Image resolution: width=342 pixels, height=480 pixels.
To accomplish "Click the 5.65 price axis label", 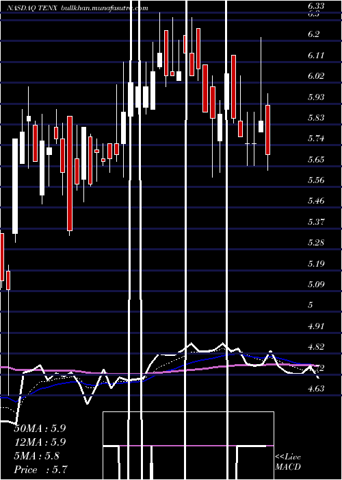I will [316, 160].
